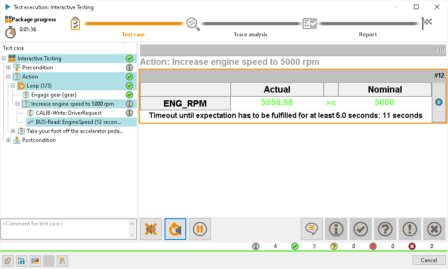Screen dimensions: 448x269
Task: Click the Test case stage label
Action: pyautogui.click(x=133, y=34)
